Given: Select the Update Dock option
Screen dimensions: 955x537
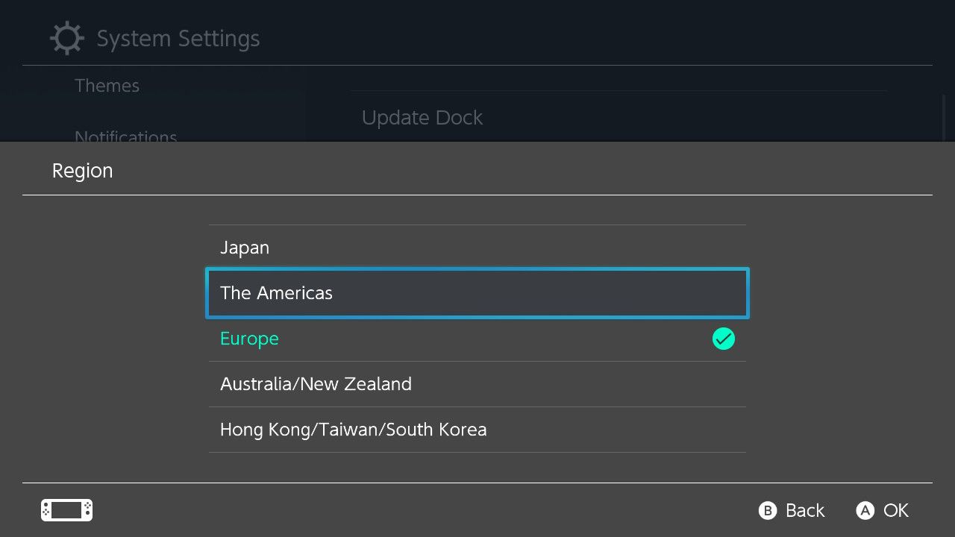Looking at the screenshot, I should point(422,118).
